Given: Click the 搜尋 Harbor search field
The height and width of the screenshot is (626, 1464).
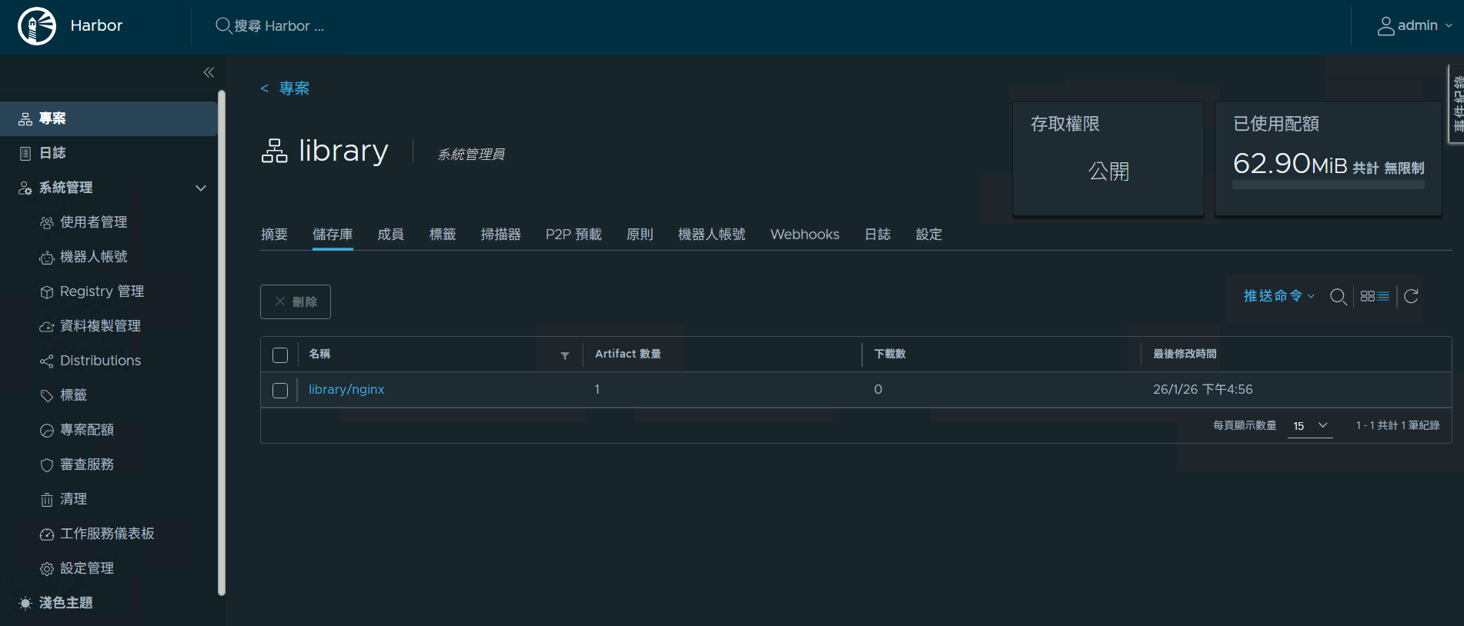Looking at the screenshot, I should [x=279, y=26].
